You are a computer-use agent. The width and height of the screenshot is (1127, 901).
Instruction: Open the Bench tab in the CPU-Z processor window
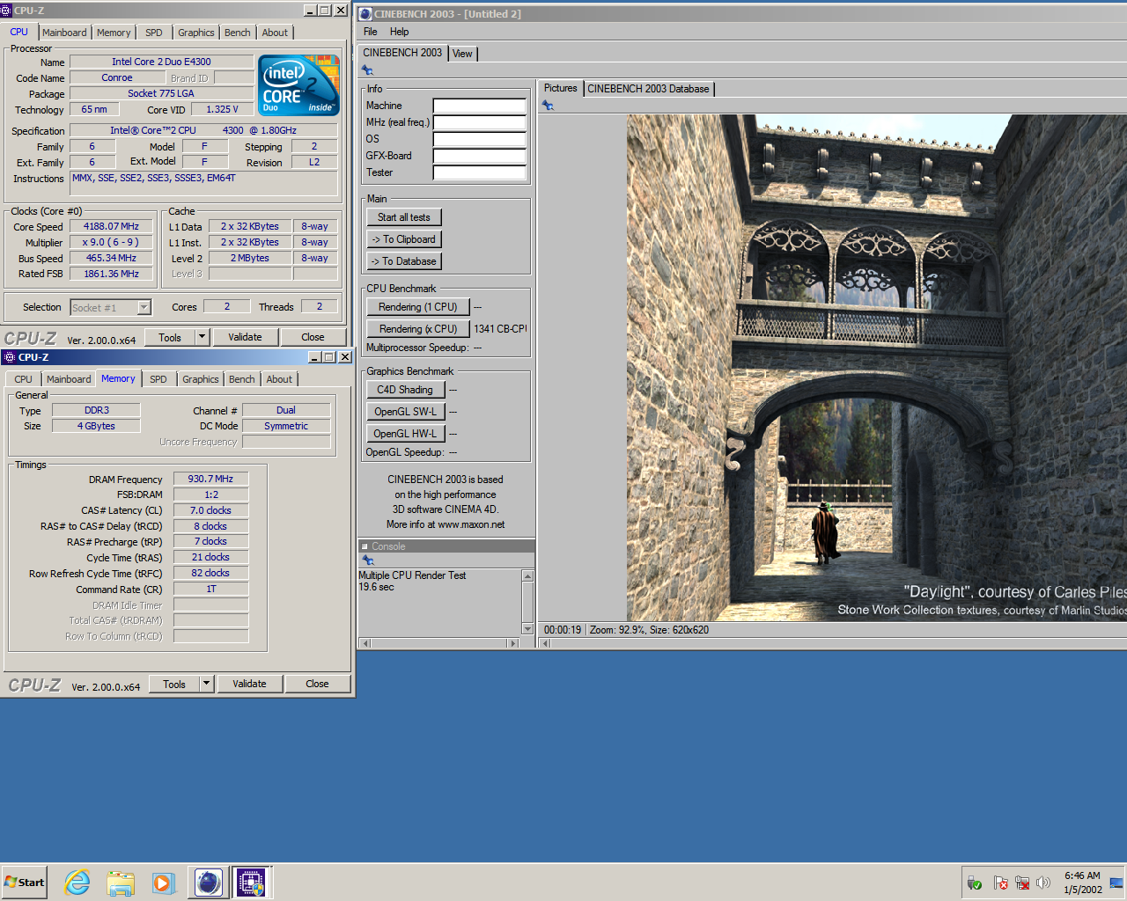click(x=237, y=33)
